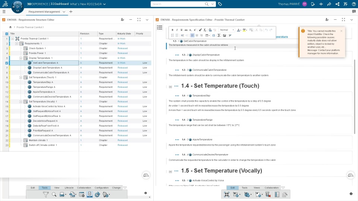This screenshot has width=358, height=201.
Task: Open Thomas PARRIÉ user profile
Action: 305,4
